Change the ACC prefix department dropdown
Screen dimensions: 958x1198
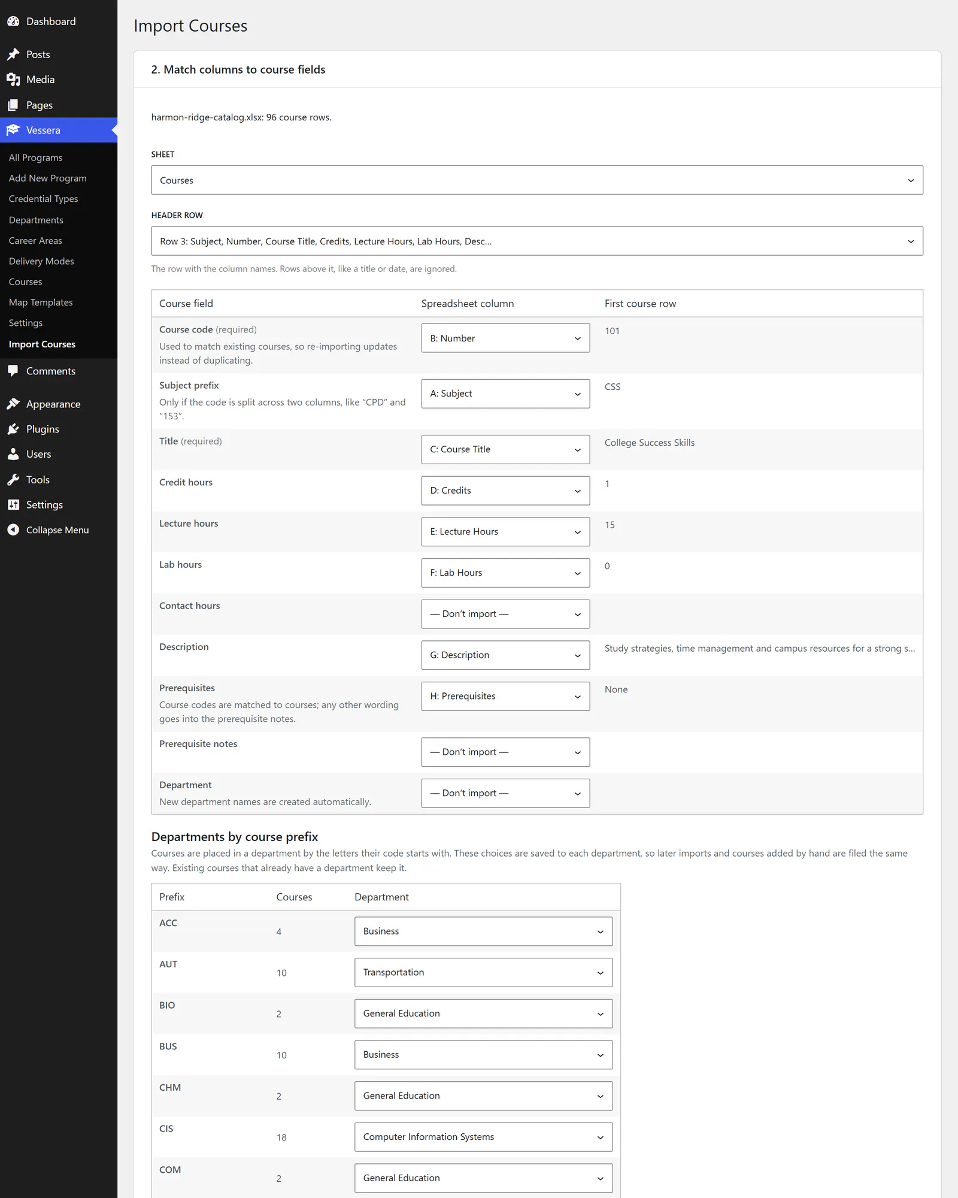(483, 931)
